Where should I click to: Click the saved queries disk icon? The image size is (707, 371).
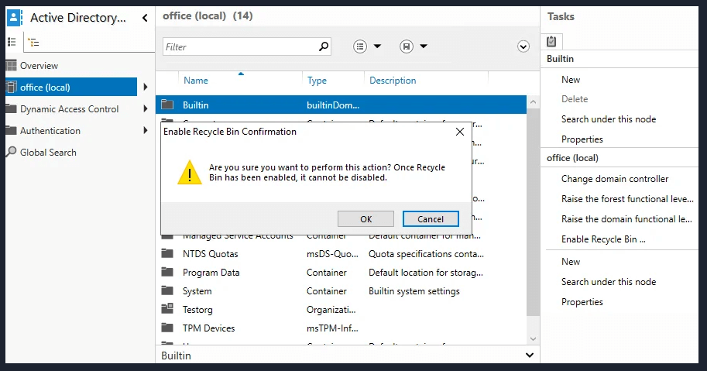tap(407, 46)
